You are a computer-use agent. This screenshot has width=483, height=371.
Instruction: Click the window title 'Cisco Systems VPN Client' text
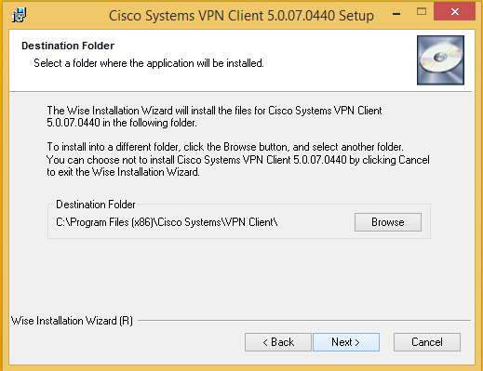point(241,16)
